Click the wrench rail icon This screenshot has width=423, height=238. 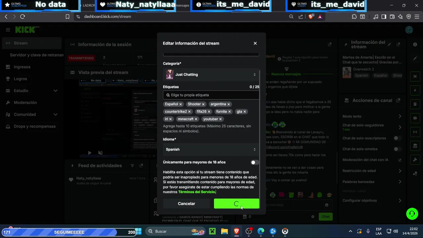pos(415,160)
